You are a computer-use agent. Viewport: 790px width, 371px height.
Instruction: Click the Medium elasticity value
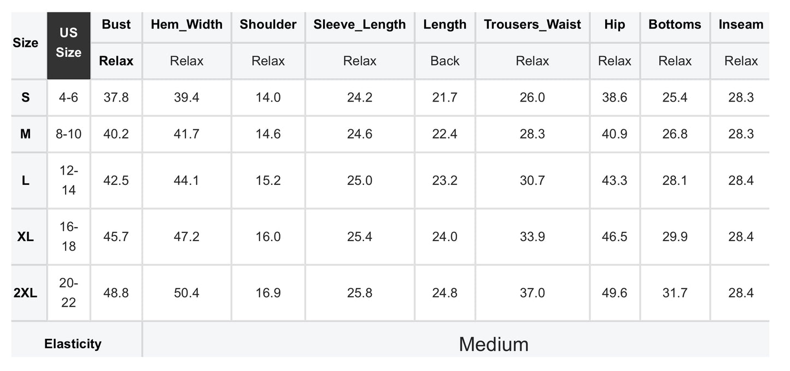pos(494,344)
